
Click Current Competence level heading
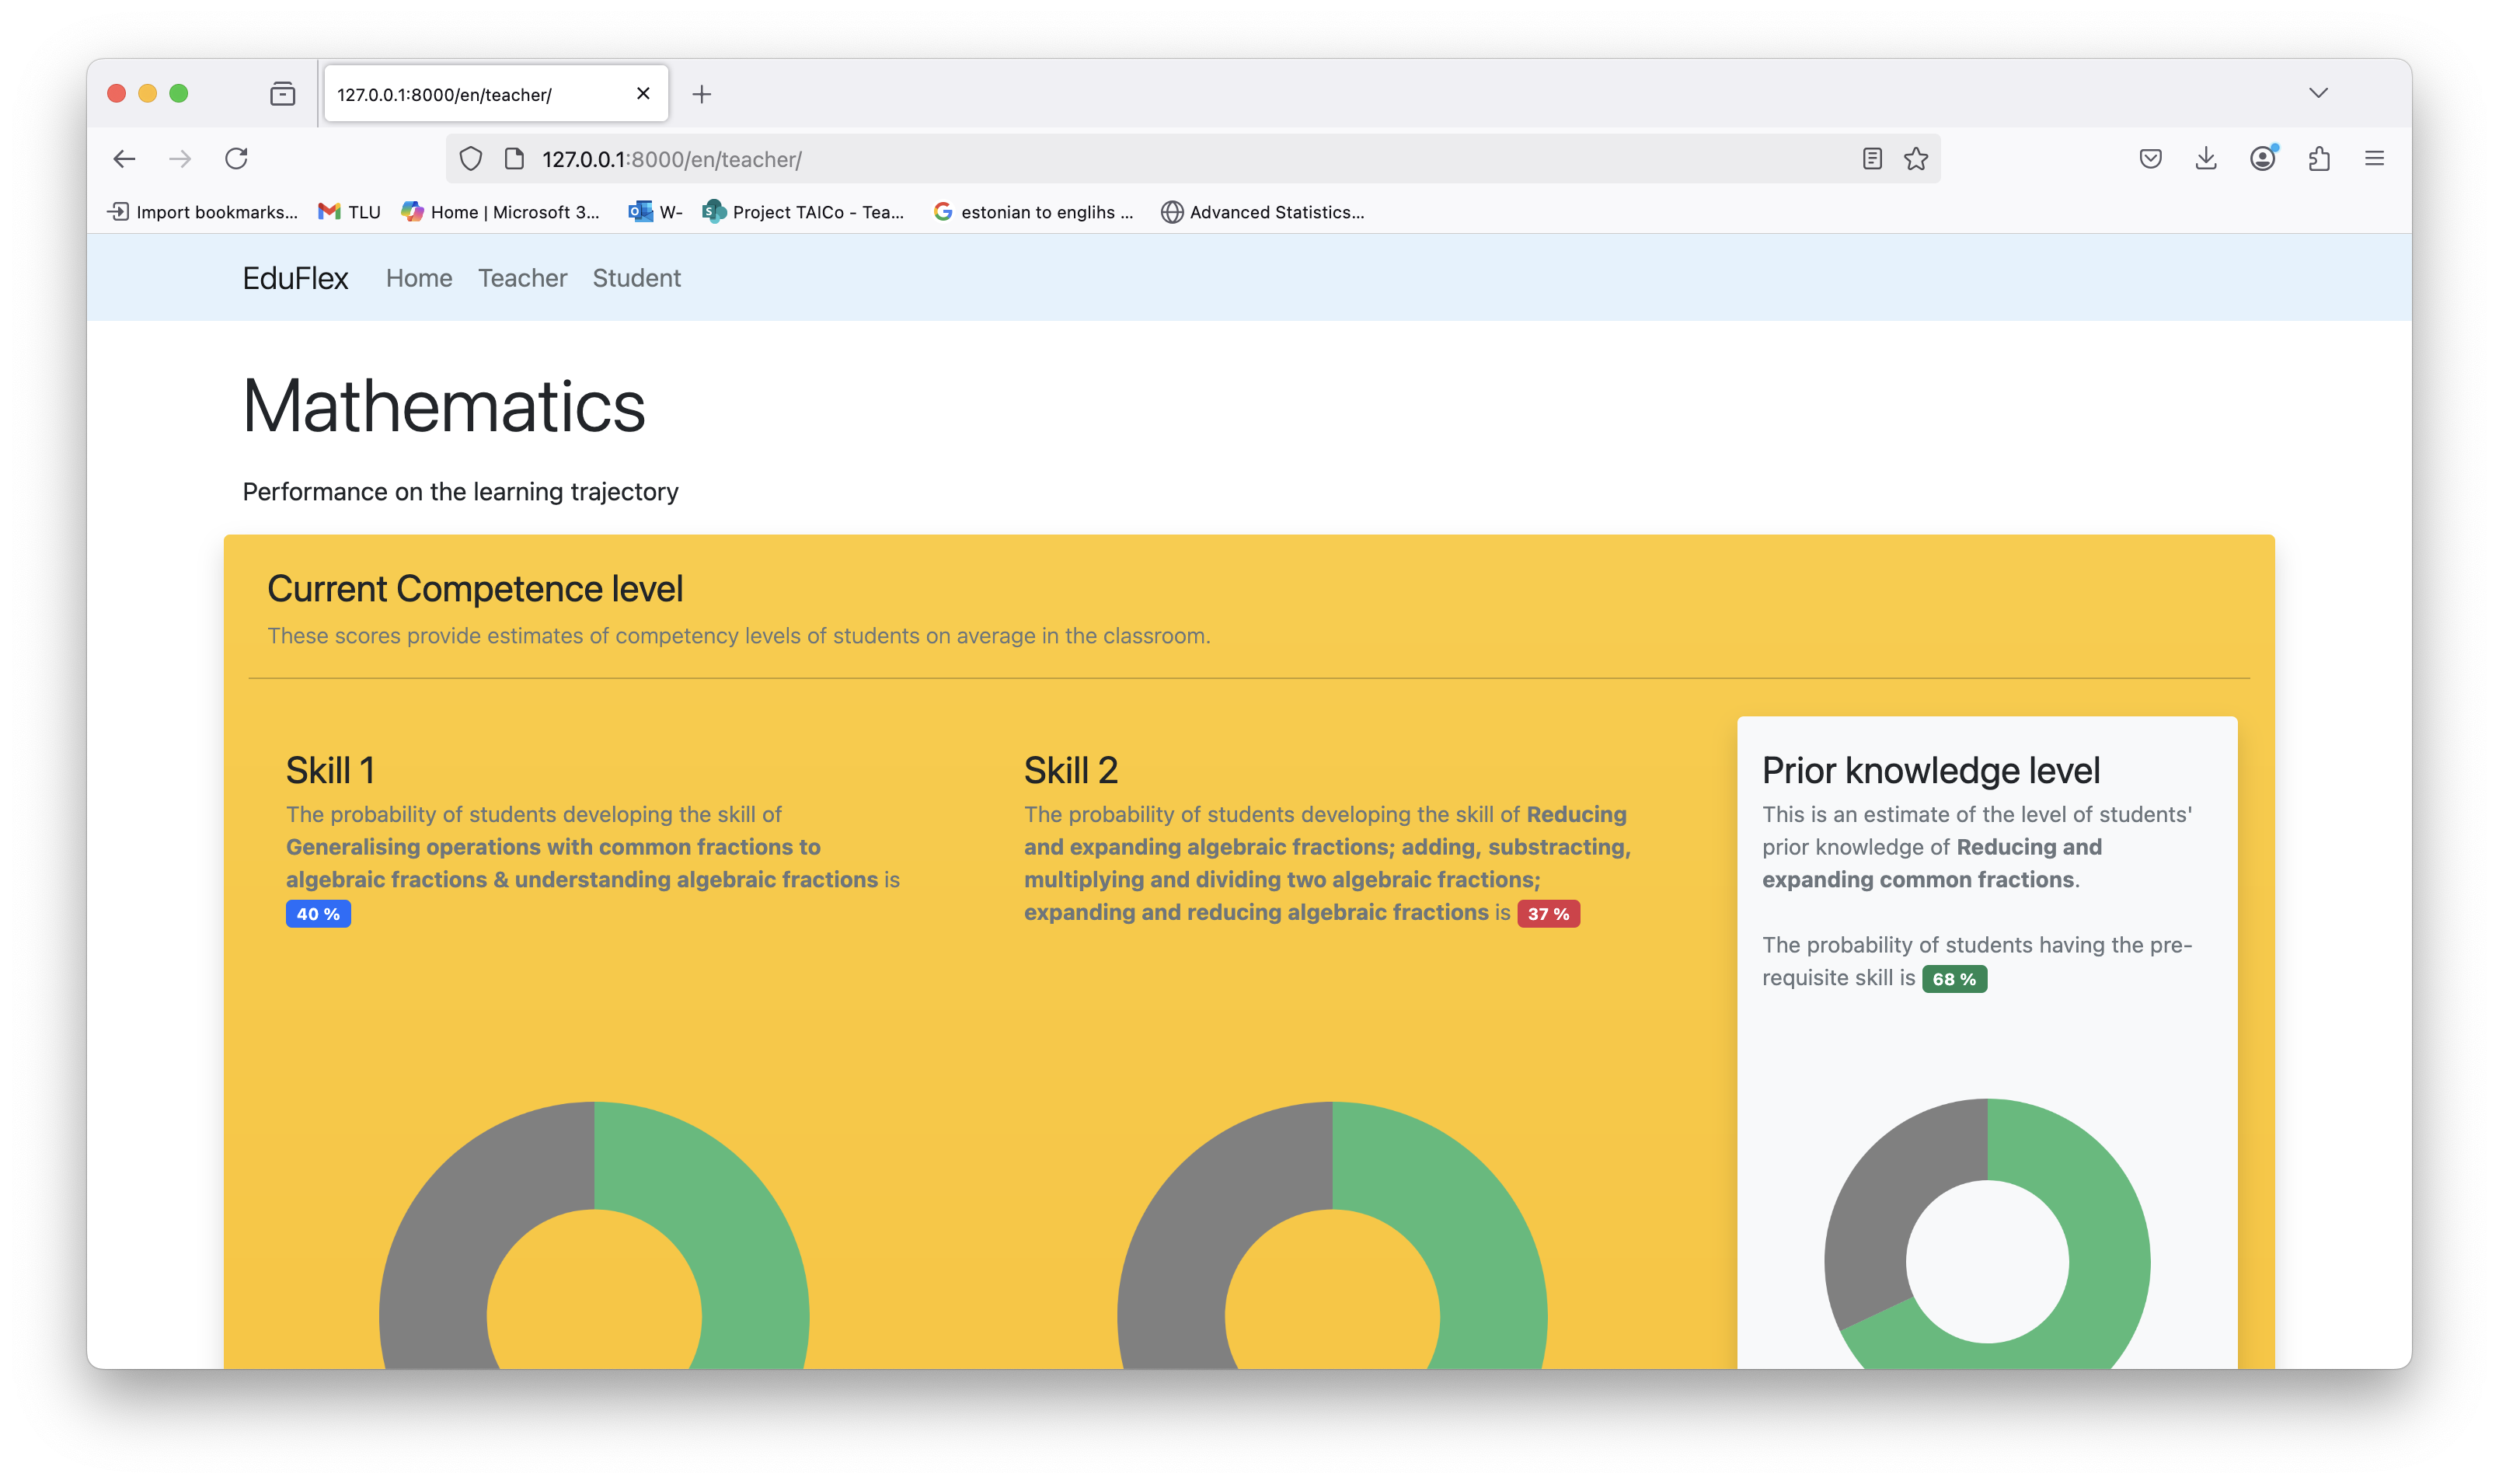[x=475, y=589]
